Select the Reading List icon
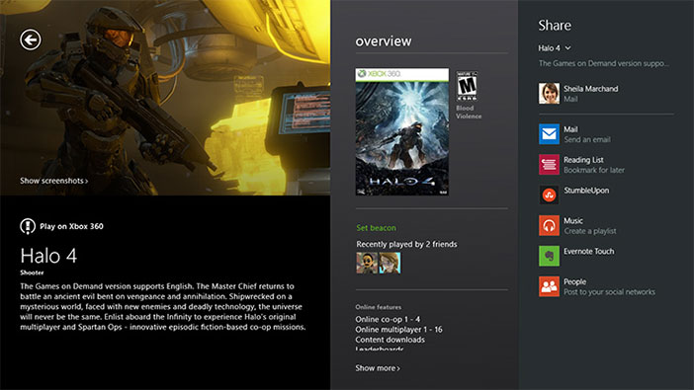 (549, 165)
